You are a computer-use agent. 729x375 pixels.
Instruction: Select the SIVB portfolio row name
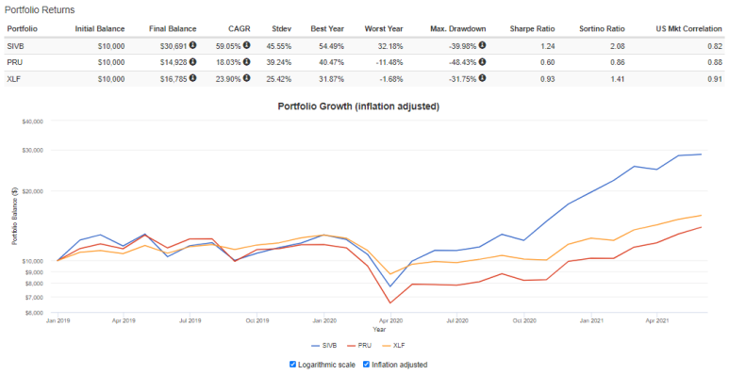pos(15,46)
